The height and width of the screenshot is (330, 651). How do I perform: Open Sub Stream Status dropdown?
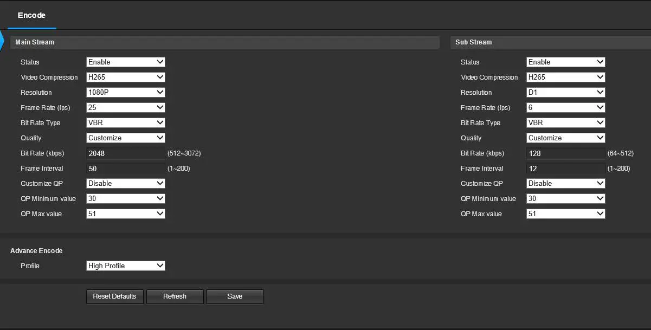click(566, 62)
